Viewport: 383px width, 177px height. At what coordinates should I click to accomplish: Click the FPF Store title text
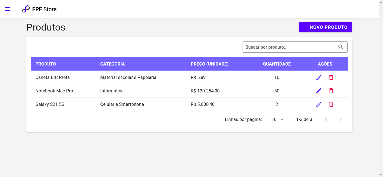point(44,9)
